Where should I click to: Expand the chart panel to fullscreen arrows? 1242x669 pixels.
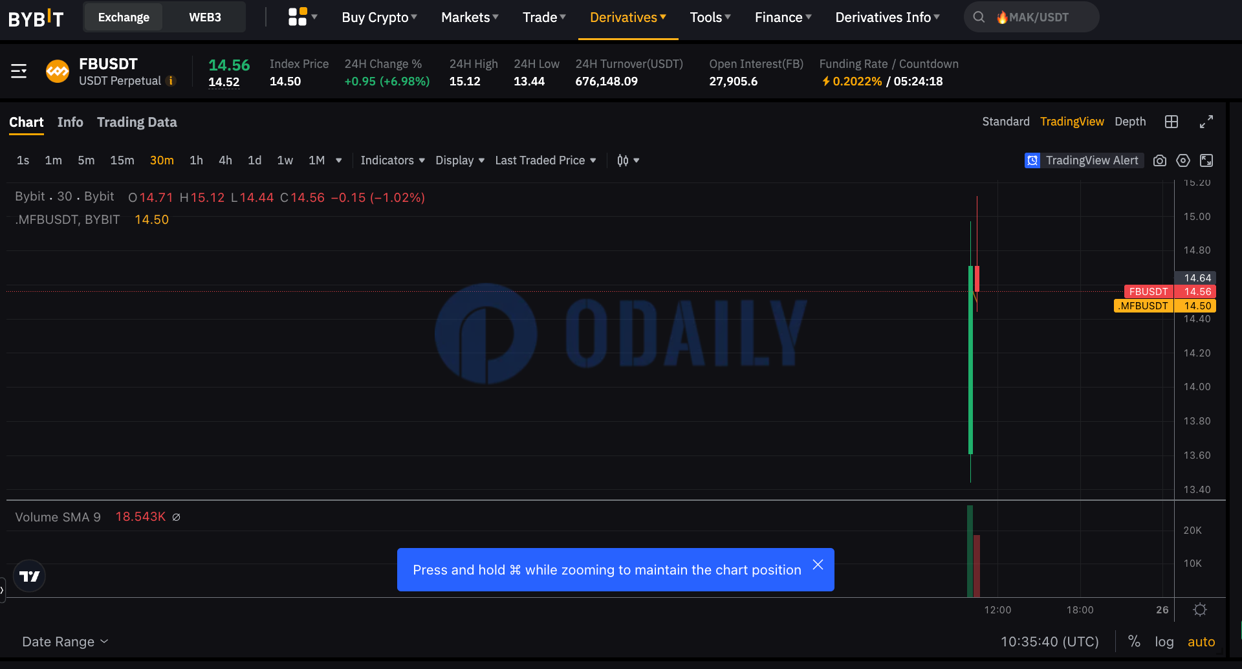click(x=1206, y=122)
